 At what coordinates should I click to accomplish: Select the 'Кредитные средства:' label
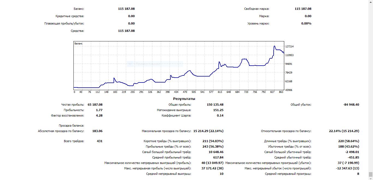(x=70, y=16)
